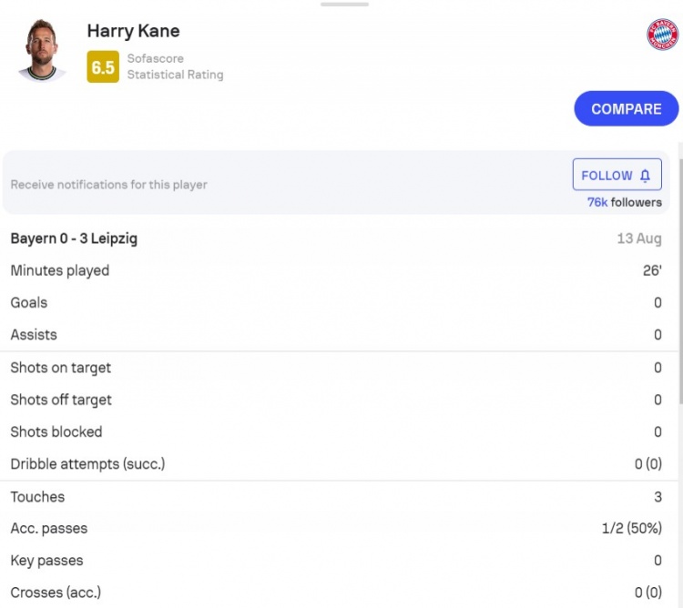The image size is (683, 608).
Task: Click the Bayern Munich club logo
Action: [662, 35]
